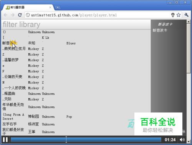
Task: Click the K Lk album cell
Action: 45,37
